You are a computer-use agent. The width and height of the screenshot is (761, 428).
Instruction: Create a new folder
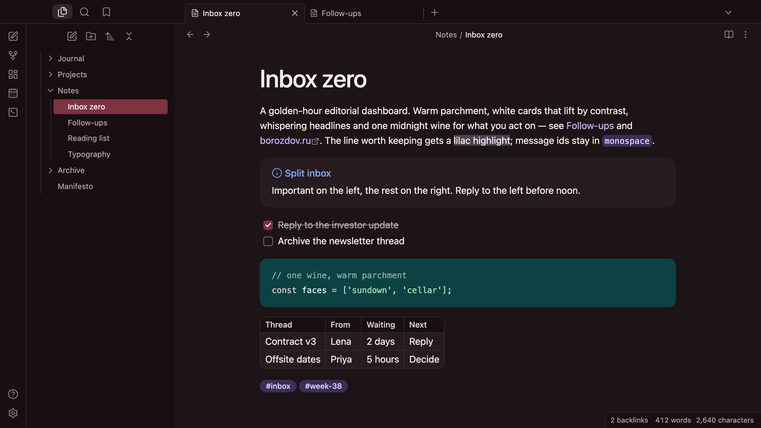click(91, 36)
